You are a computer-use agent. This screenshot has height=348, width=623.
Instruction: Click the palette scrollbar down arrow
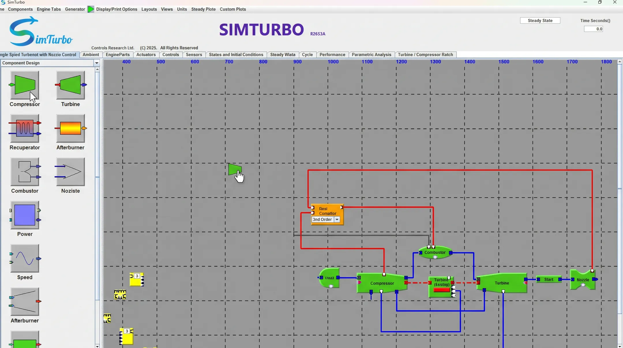[97, 346]
